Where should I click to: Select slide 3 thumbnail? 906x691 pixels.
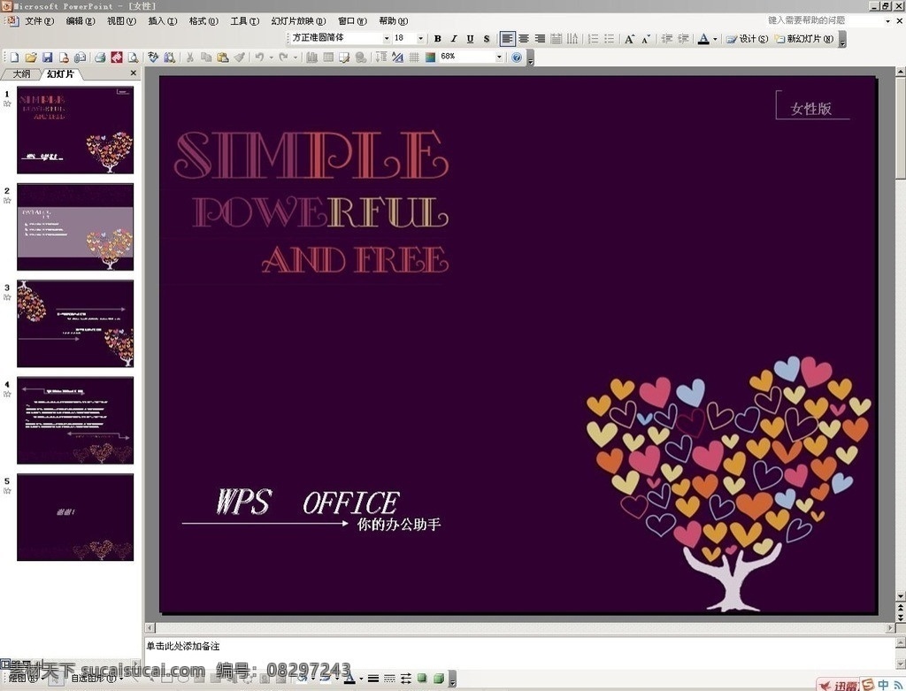coord(75,324)
